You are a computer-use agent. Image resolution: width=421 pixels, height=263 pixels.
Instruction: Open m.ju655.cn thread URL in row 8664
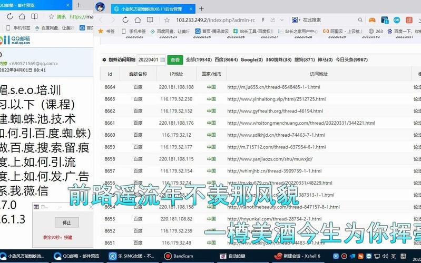pyautogui.click(x=273, y=87)
